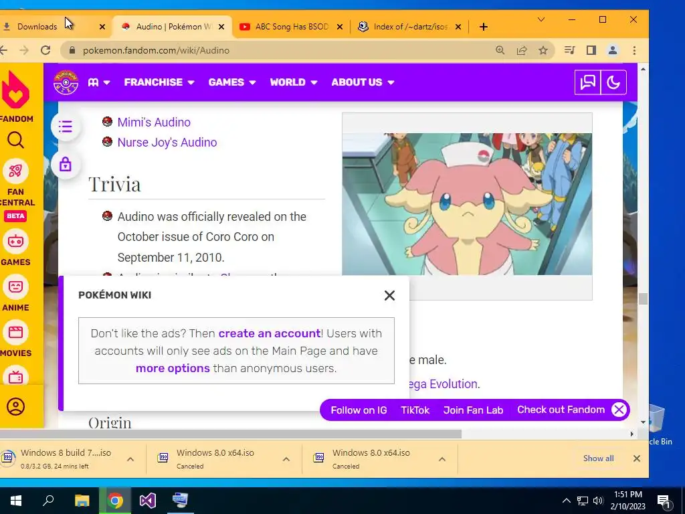Open Nurse Joy's Audino link
Screen dimensions: 685x514
click(167, 142)
